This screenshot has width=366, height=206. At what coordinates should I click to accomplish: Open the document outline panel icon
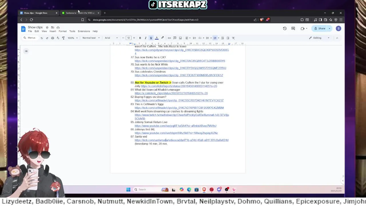26,51
